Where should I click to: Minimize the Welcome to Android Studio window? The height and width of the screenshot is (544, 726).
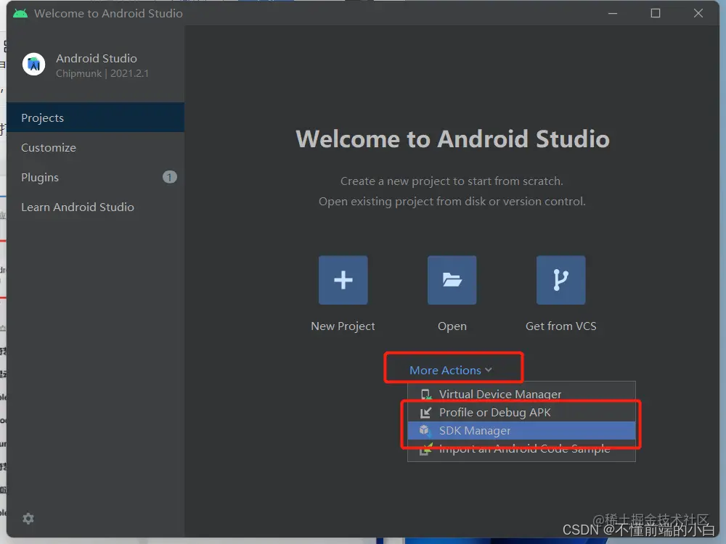pyautogui.click(x=613, y=13)
